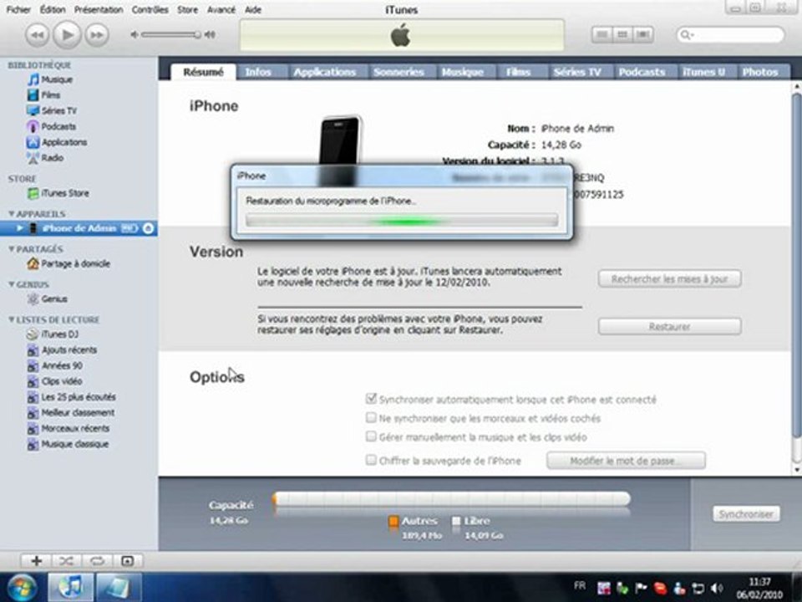Open iTunes DJ playlist icon

[x=33, y=334]
